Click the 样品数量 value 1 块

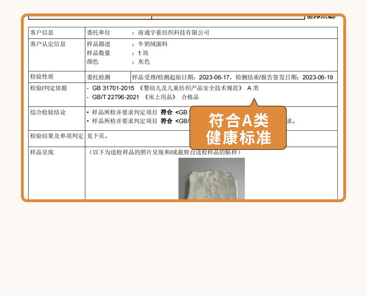[143, 53]
